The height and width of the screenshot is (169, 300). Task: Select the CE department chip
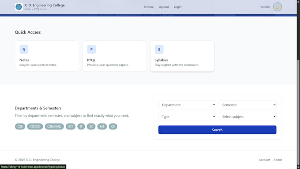tap(113, 127)
